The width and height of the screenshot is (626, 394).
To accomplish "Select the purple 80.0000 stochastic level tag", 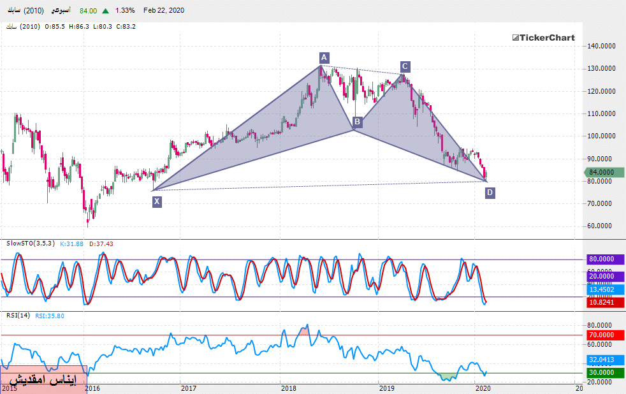I will tap(603, 259).
